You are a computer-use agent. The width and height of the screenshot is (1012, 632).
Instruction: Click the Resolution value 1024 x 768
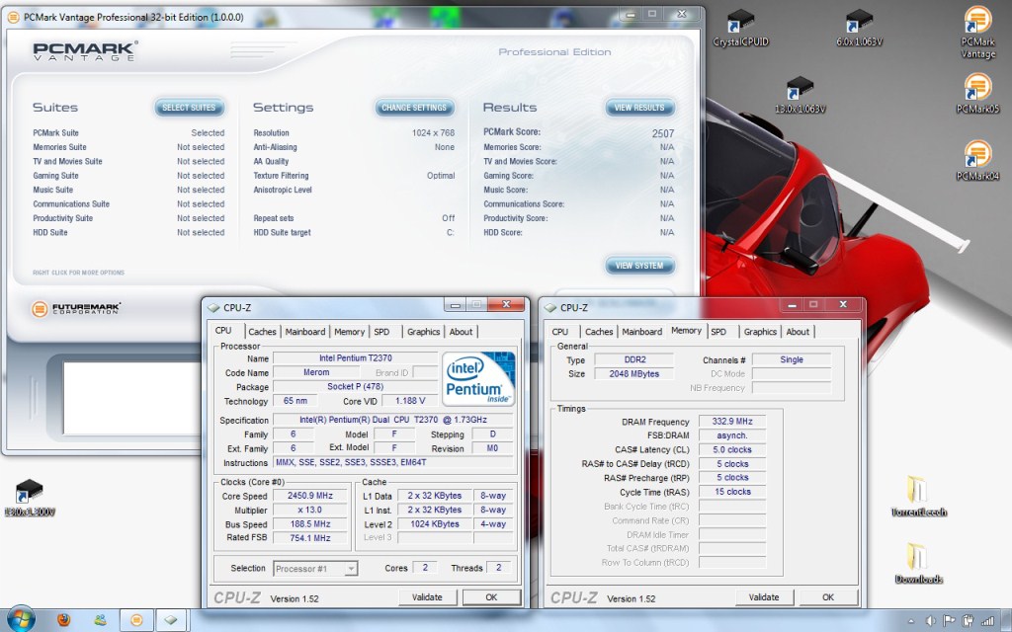tap(433, 133)
